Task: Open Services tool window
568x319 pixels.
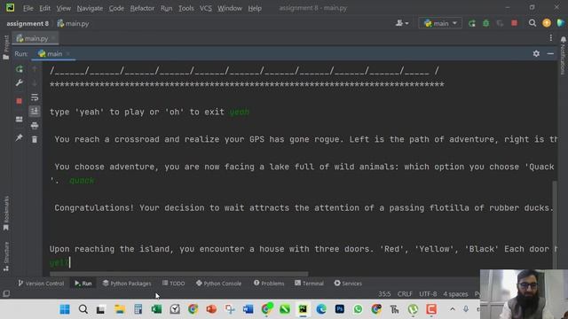Action: coord(348,284)
